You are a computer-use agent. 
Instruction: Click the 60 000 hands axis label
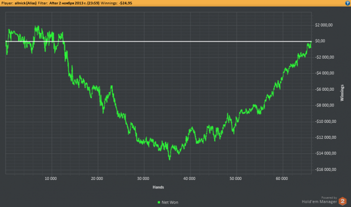[x=282, y=178]
